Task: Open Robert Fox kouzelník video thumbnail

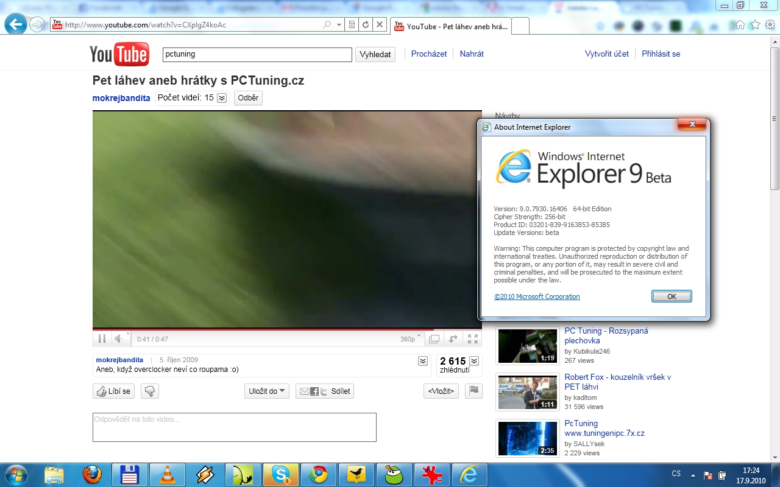Action: 528,392
